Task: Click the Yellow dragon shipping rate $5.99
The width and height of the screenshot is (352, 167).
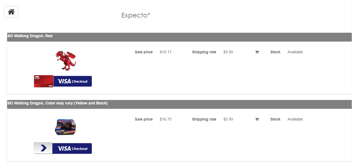Action: point(228,119)
